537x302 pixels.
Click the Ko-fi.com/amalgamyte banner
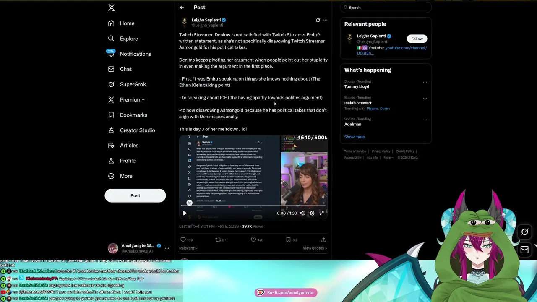[286, 293]
